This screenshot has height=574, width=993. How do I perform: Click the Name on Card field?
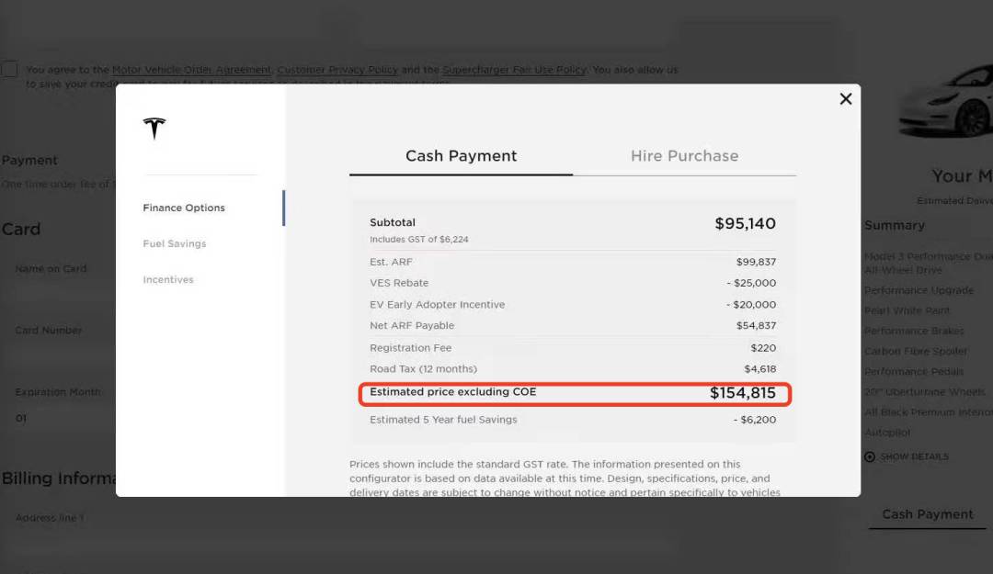(55, 283)
